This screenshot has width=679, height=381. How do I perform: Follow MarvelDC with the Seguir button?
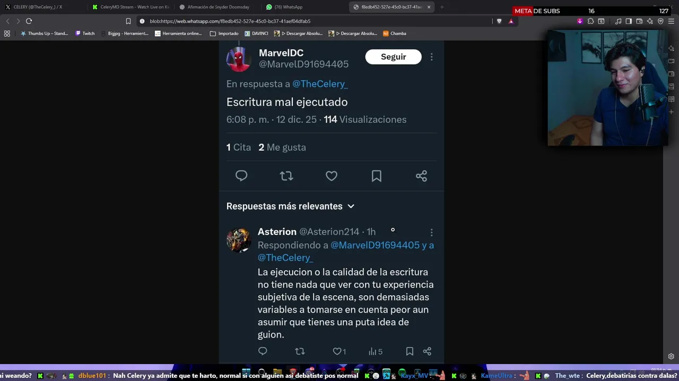tap(393, 57)
